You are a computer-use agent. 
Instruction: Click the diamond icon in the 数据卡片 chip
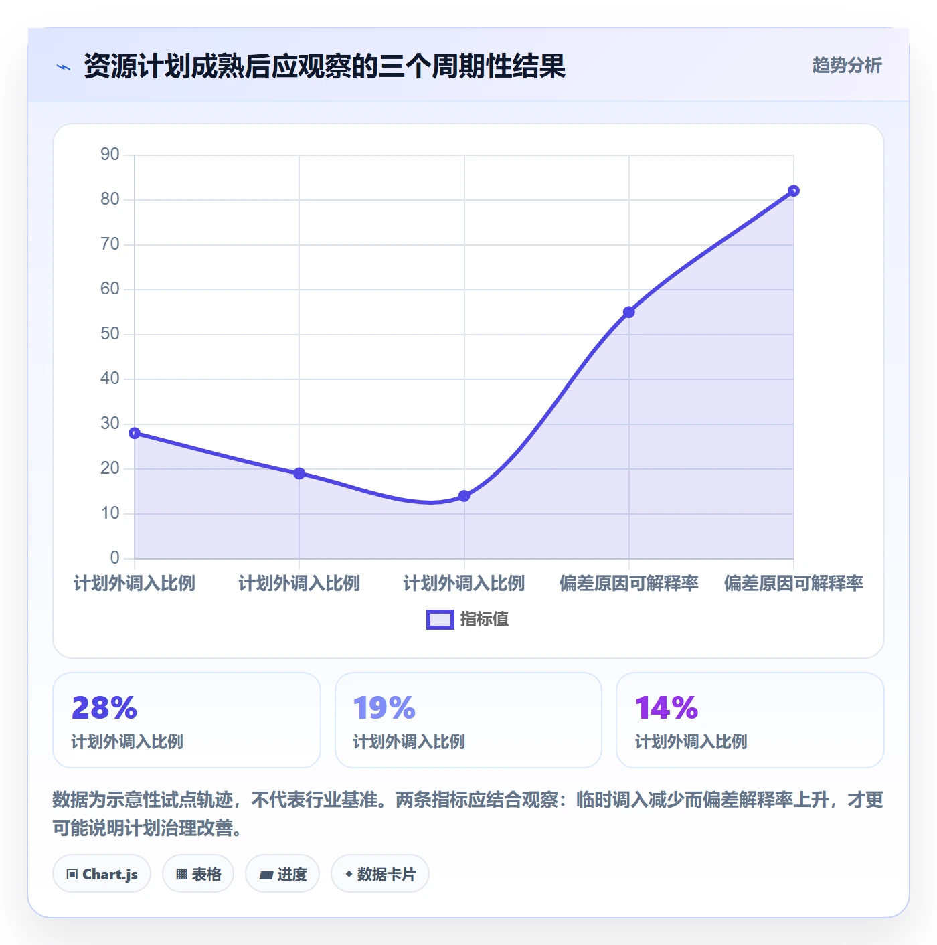click(x=349, y=874)
